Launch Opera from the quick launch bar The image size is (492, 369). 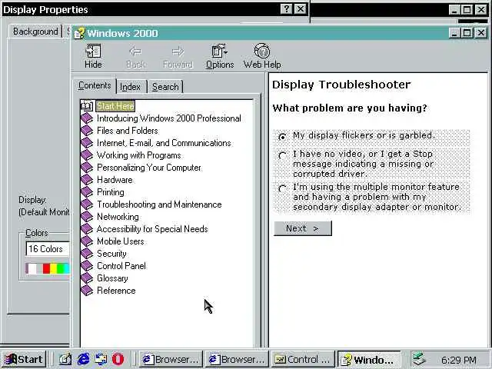click(118, 359)
